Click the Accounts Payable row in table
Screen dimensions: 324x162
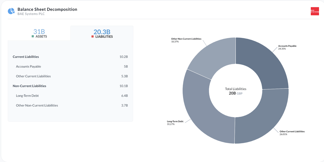pyautogui.click(x=70, y=66)
